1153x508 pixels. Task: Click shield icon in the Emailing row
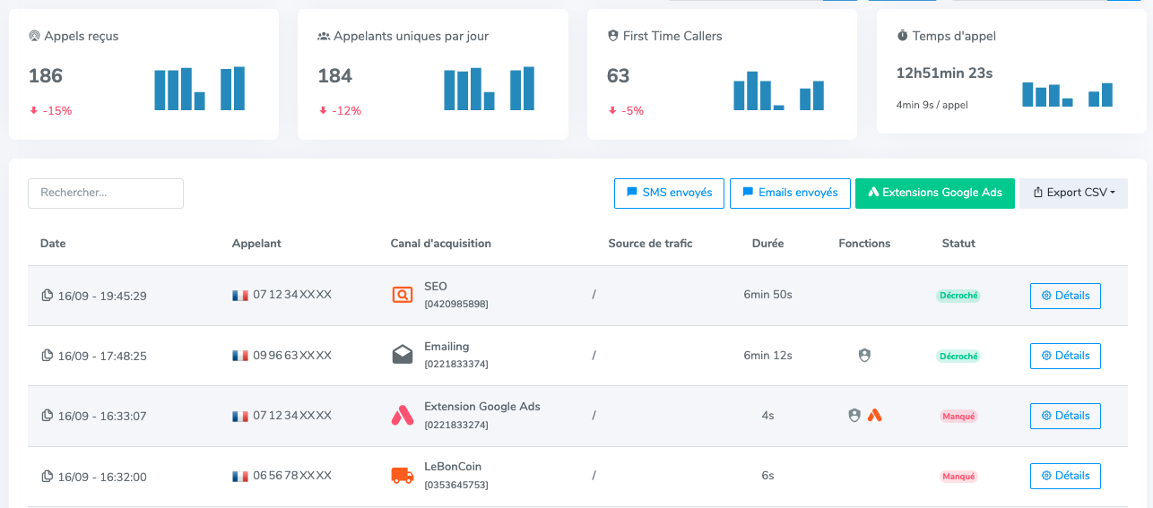[x=864, y=356]
